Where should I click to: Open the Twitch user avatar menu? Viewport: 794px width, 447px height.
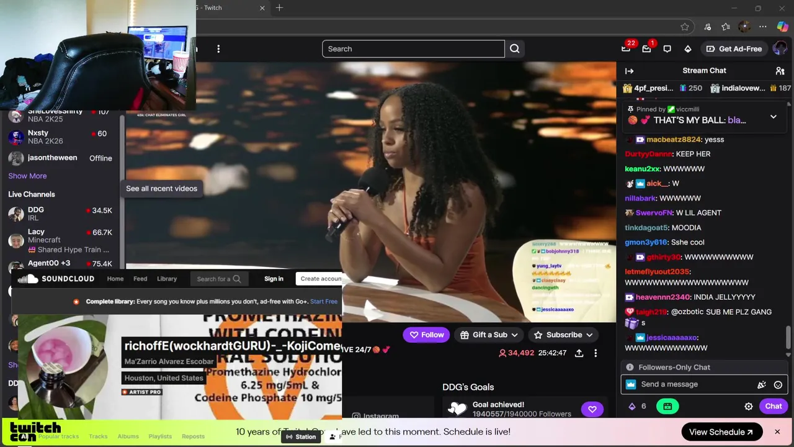click(x=780, y=49)
